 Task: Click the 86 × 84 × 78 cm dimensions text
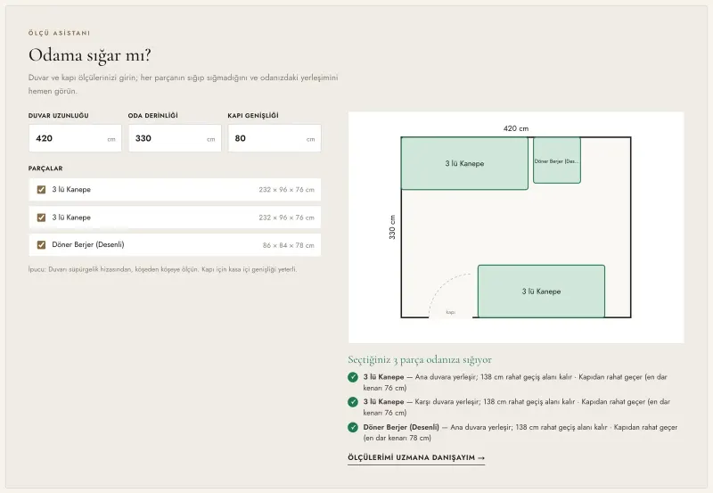[x=288, y=245]
